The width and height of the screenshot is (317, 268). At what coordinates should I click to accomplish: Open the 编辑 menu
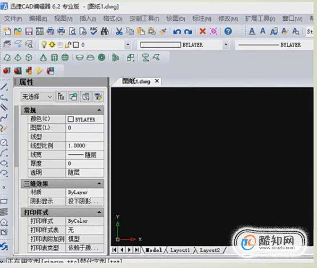click(38, 19)
